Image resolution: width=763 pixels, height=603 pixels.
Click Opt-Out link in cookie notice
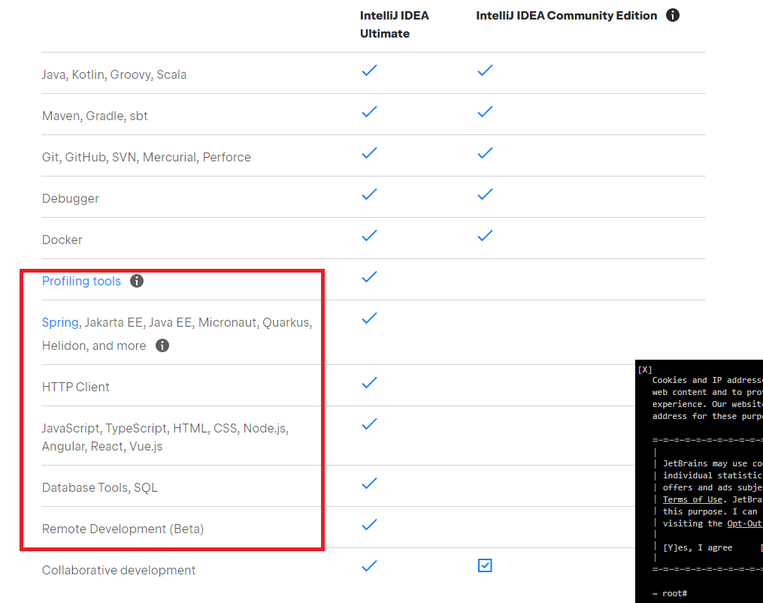click(x=744, y=523)
